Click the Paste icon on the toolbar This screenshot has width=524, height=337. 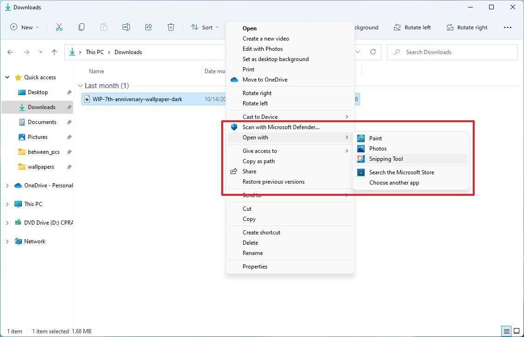coord(104,27)
